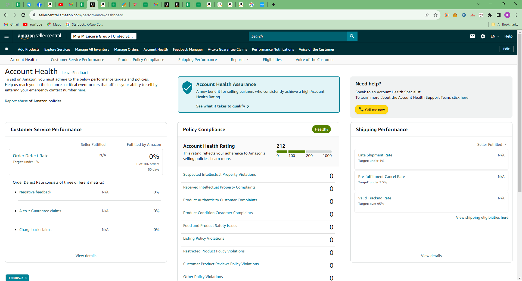Open the Late Shipment Rate link
This screenshot has height=281, width=522.
375,155
